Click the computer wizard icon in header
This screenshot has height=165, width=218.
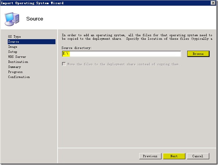click(12, 19)
